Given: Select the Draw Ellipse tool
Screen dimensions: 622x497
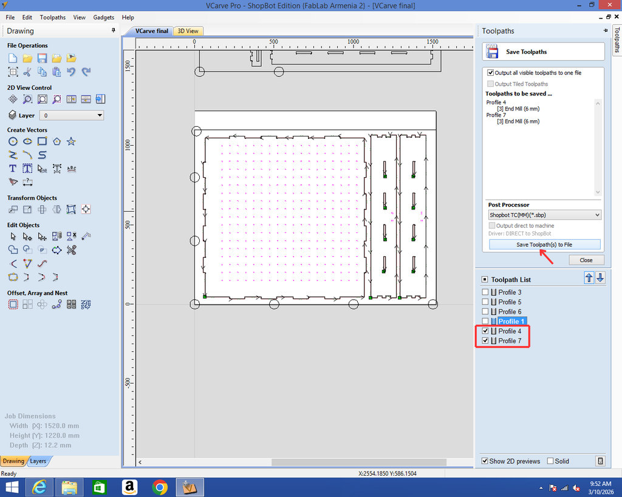Looking at the screenshot, I should coord(27,141).
